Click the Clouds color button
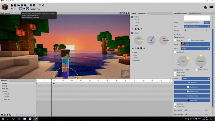 (x=192, y=87)
